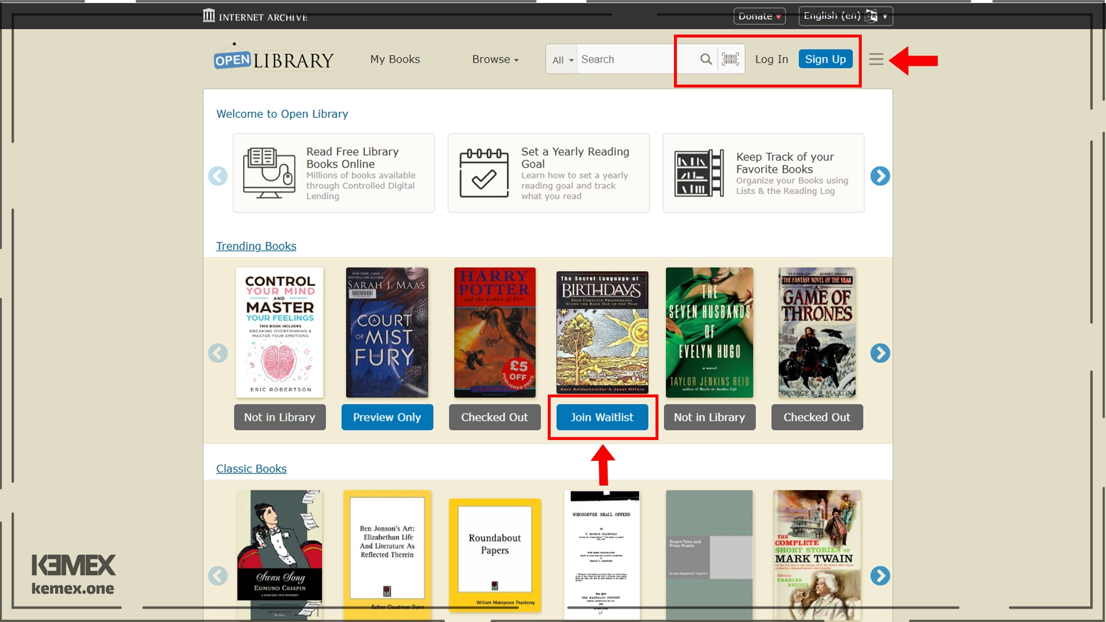Open Swan Song by Edmund Crispin cover

click(x=279, y=555)
